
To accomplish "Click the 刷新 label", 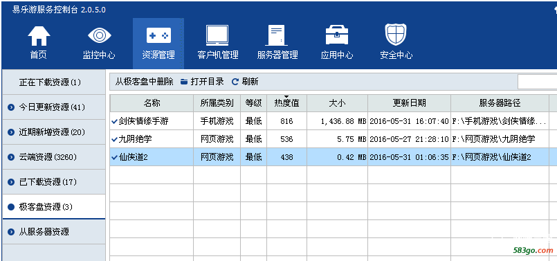I will tap(250, 82).
